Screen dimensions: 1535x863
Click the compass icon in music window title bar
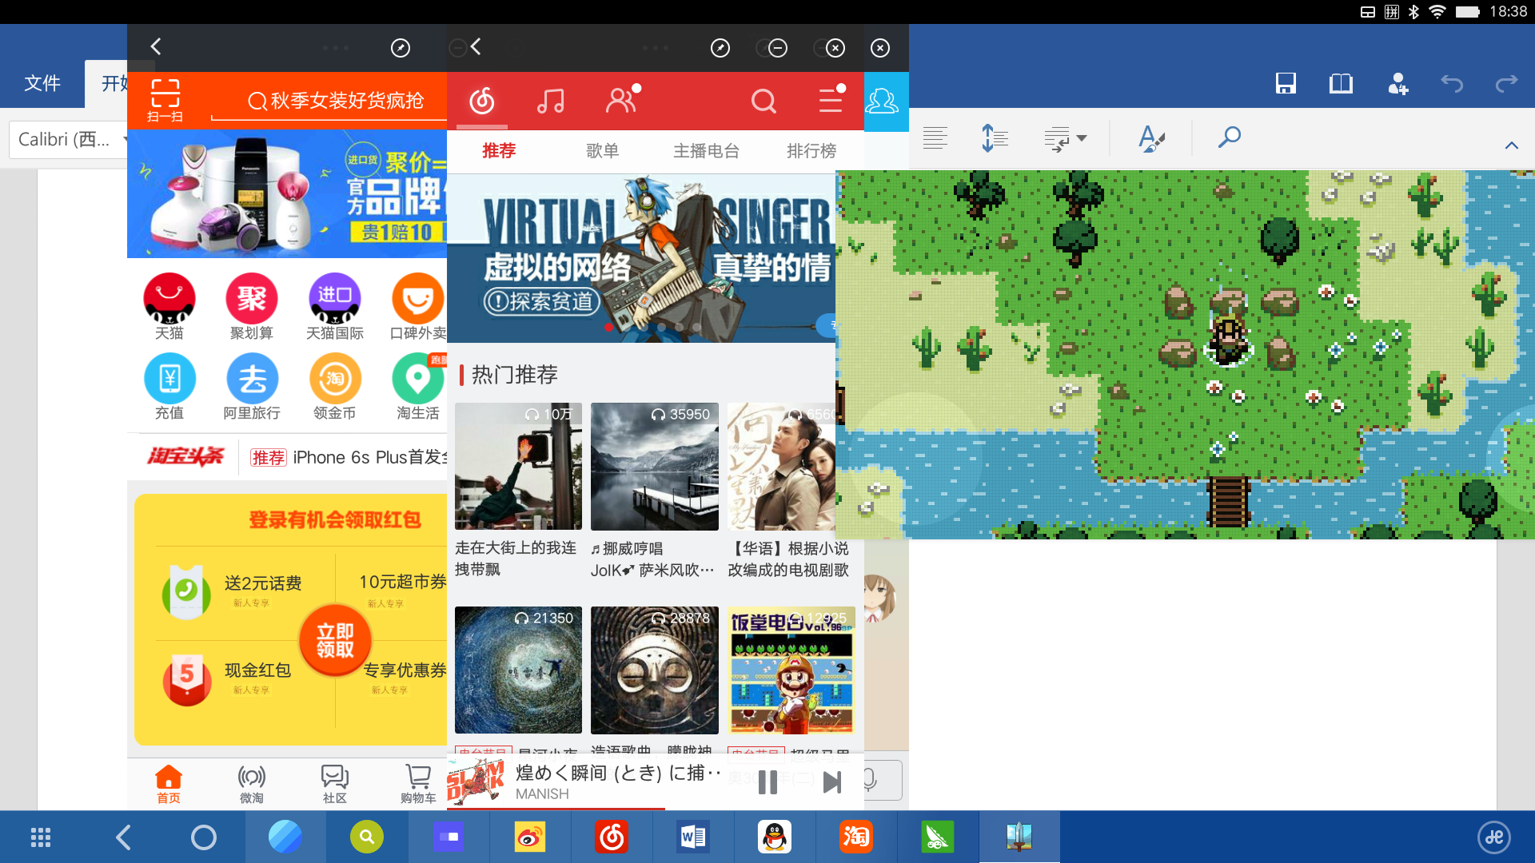click(720, 48)
